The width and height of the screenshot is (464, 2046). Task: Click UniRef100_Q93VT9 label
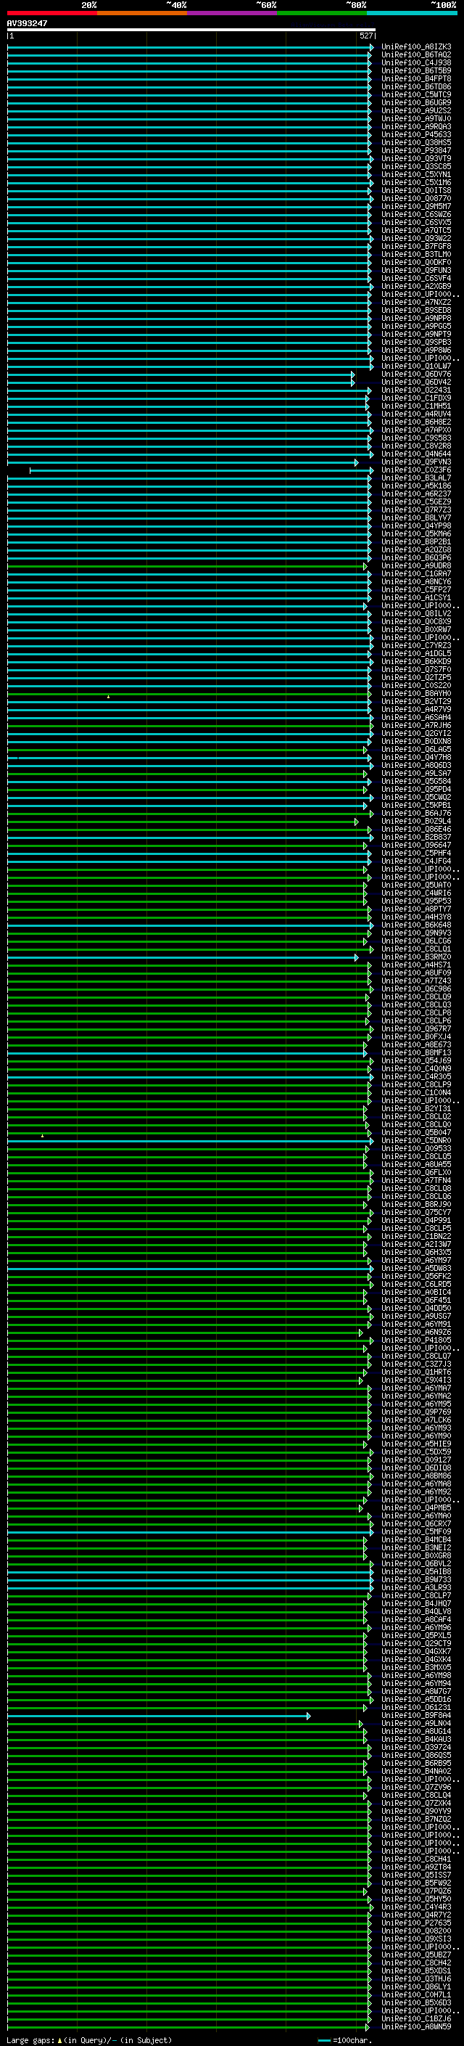(416, 159)
